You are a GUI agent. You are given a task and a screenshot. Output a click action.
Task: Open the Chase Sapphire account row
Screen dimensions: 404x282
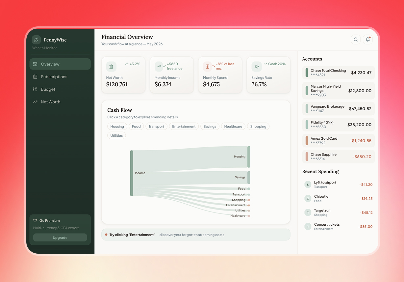point(339,156)
